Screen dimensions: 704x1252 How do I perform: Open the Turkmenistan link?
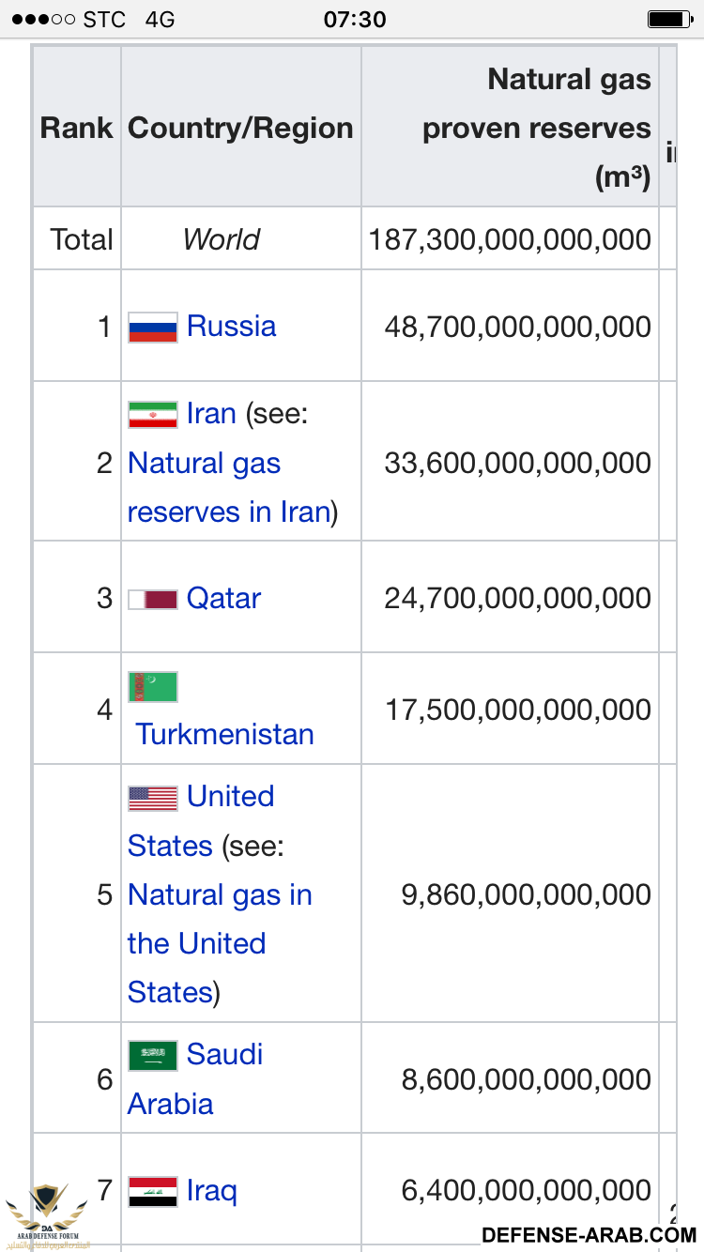click(x=224, y=734)
